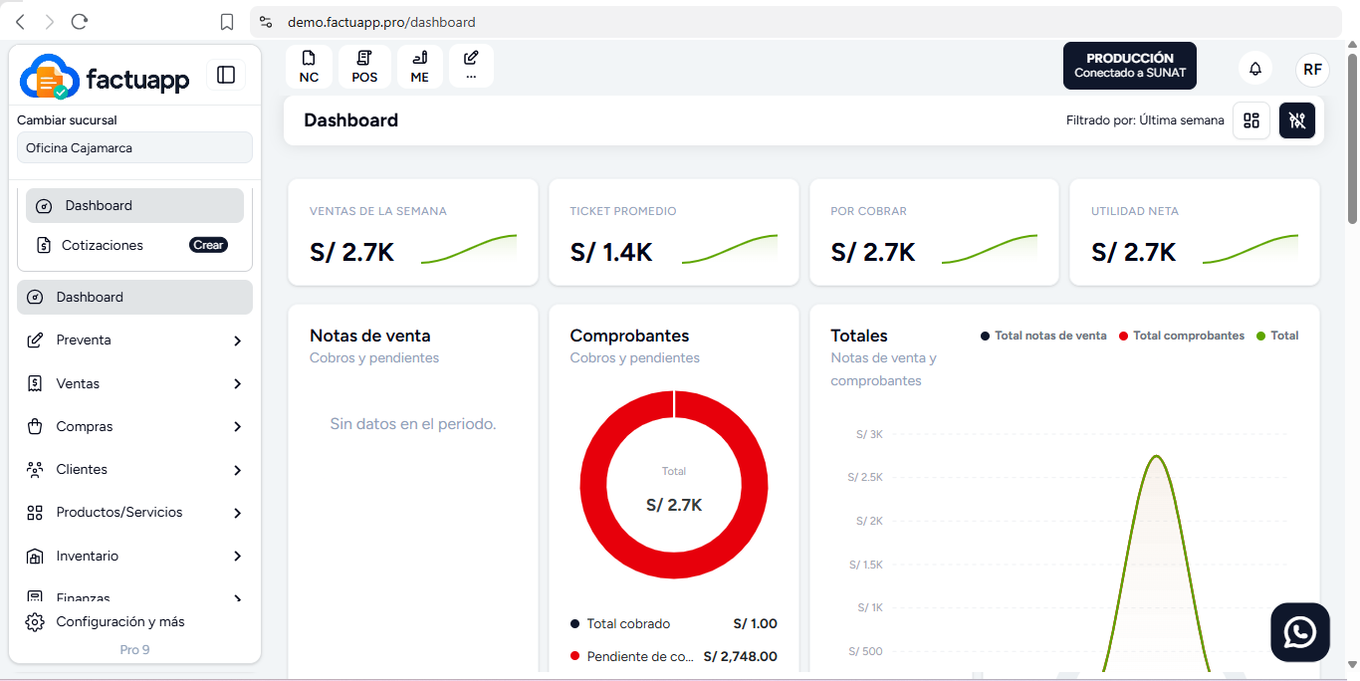Viewport: 1360px width, 681px height.
Task: Click the S/ 2,748.00 pending amount
Action: [740, 656]
